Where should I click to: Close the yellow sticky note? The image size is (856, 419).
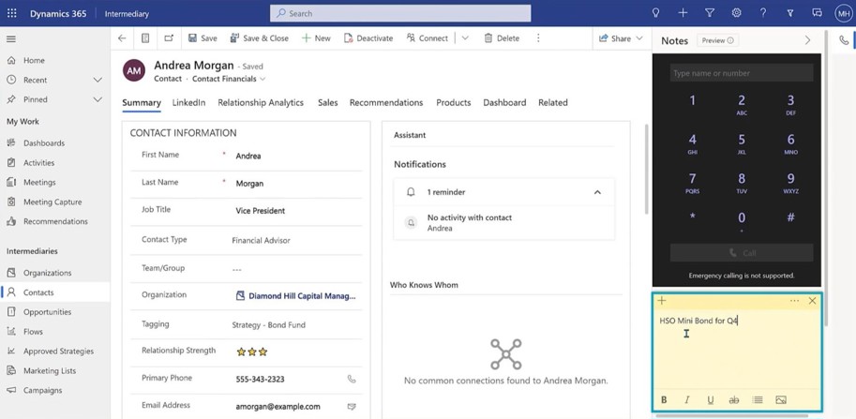(x=812, y=301)
